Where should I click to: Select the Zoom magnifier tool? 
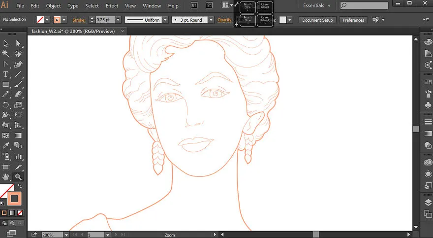tap(18, 177)
